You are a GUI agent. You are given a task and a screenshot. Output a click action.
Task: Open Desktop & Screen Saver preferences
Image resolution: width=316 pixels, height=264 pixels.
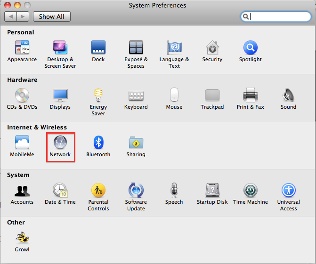click(60, 48)
